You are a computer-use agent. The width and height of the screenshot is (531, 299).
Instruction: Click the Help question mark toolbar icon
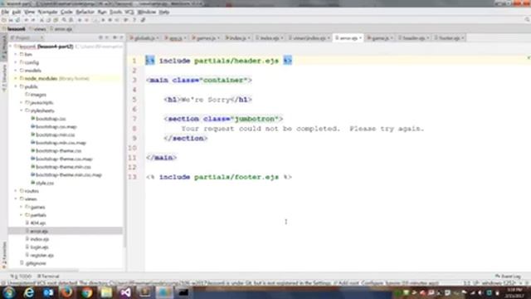pos(134,20)
